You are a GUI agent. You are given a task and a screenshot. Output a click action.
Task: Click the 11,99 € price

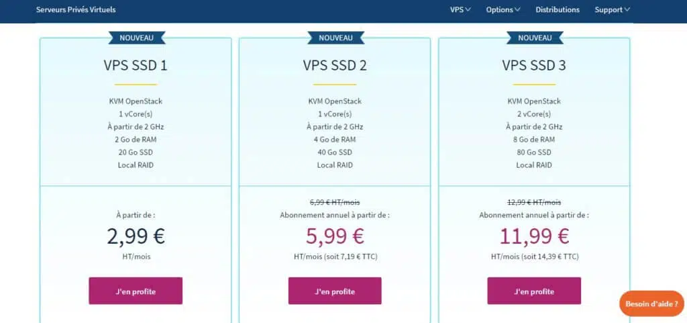click(534, 236)
